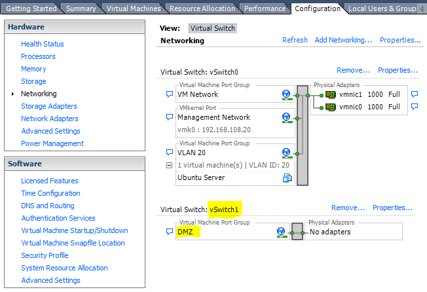Click the Add Networking link

pyautogui.click(x=343, y=40)
